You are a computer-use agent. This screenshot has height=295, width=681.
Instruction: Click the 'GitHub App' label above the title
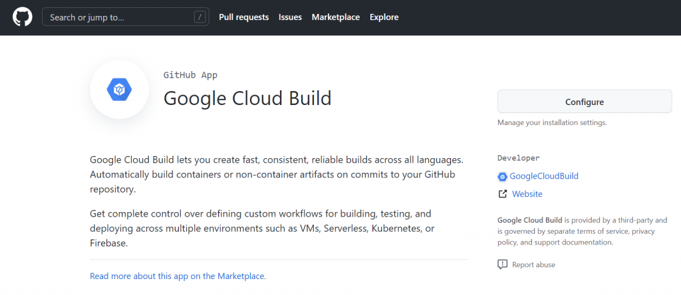click(x=190, y=75)
